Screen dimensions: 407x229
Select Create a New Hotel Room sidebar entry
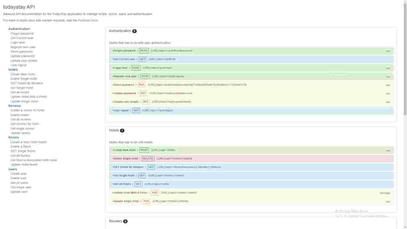click(x=28, y=142)
